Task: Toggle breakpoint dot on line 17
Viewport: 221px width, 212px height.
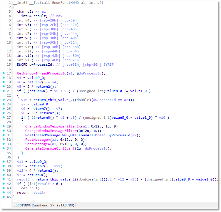Action: 3,73
